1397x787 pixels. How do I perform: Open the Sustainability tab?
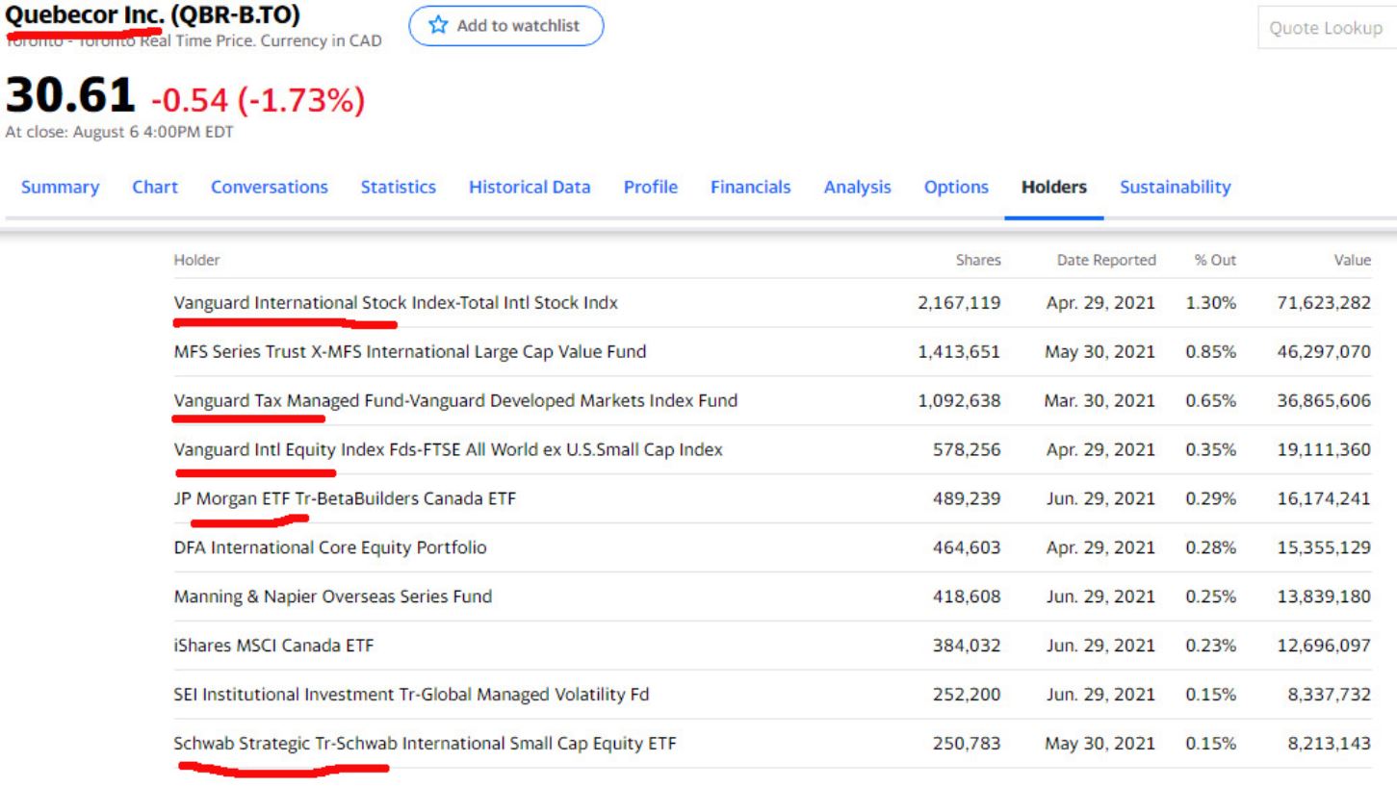[x=1175, y=188]
